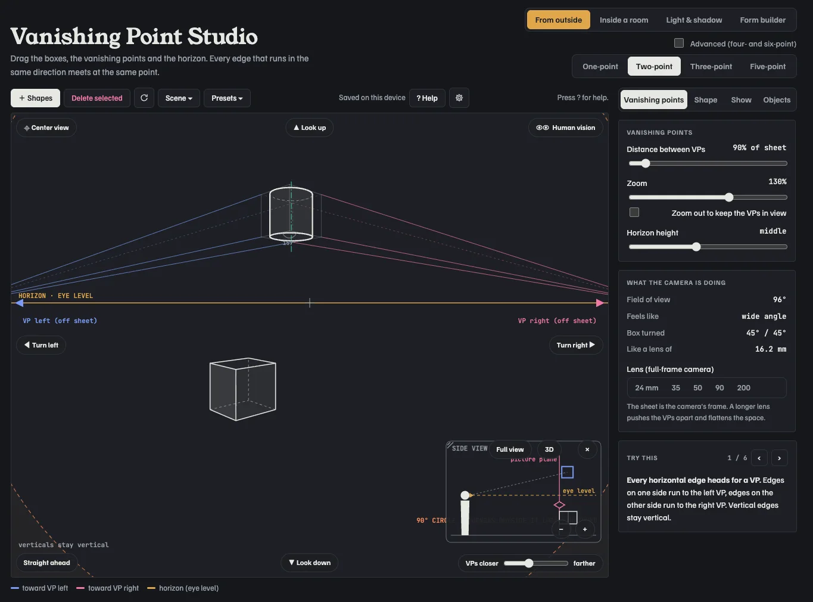Click Look down button
The image size is (813, 602).
310,563
